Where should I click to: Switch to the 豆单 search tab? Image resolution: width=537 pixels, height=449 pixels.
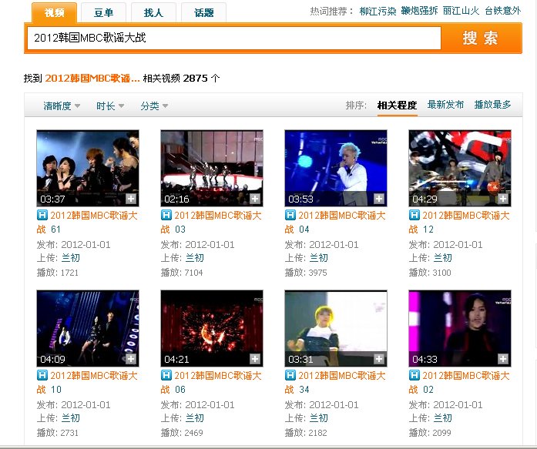point(103,12)
